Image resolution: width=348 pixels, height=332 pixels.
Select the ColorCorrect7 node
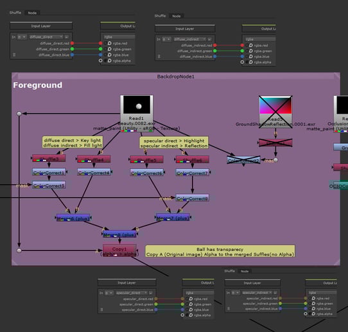point(193,173)
